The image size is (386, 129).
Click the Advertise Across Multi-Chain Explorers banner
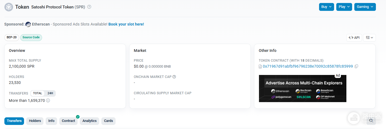click(x=303, y=89)
